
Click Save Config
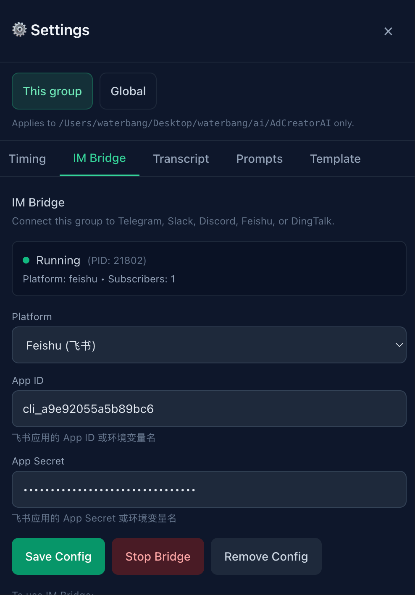(x=58, y=556)
